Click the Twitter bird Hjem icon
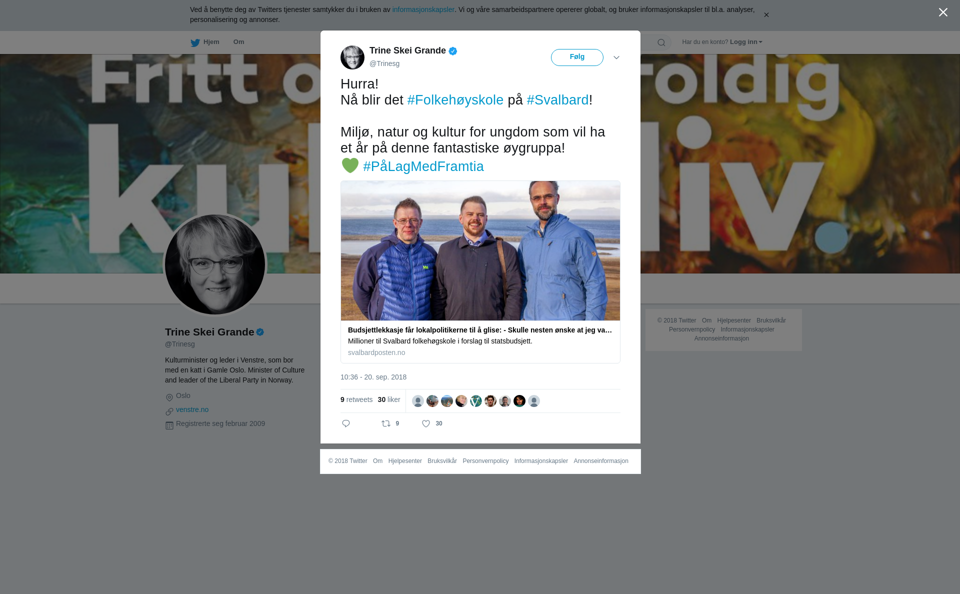This screenshot has width=960, height=594. point(195,42)
